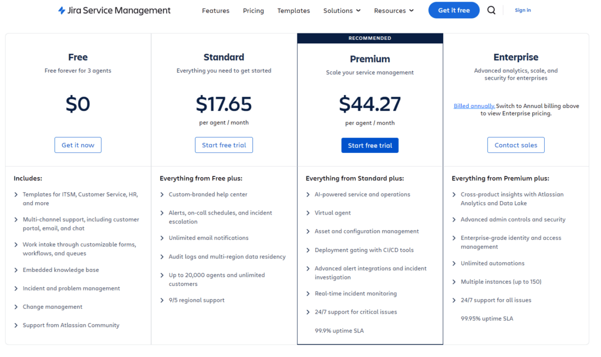
Task: Expand Deployment gating with CI/CD tools
Action: [x=360, y=250]
